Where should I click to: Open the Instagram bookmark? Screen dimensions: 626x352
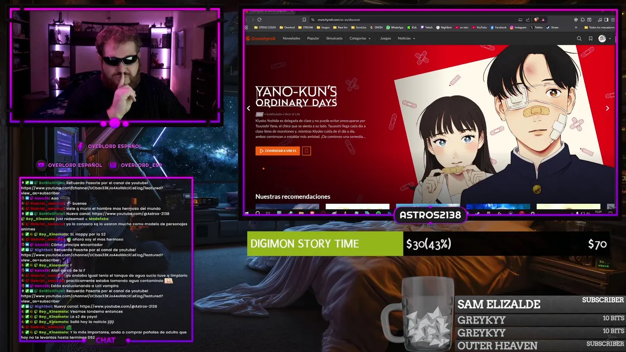[518, 27]
